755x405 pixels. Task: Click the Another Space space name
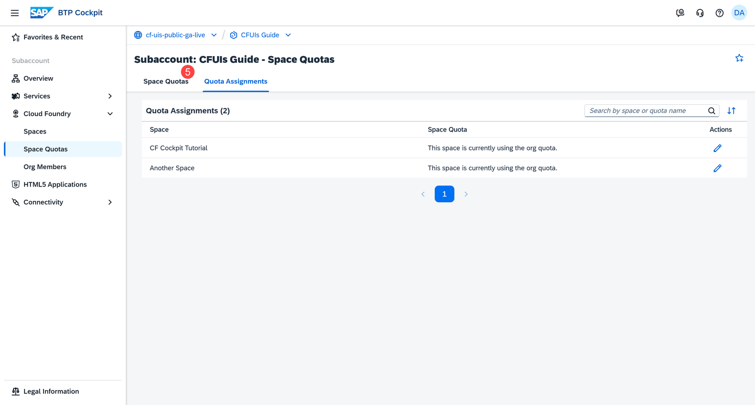[x=172, y=168]
